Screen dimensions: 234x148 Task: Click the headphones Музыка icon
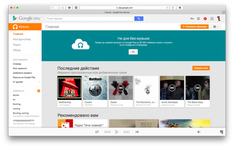point(15,27)
